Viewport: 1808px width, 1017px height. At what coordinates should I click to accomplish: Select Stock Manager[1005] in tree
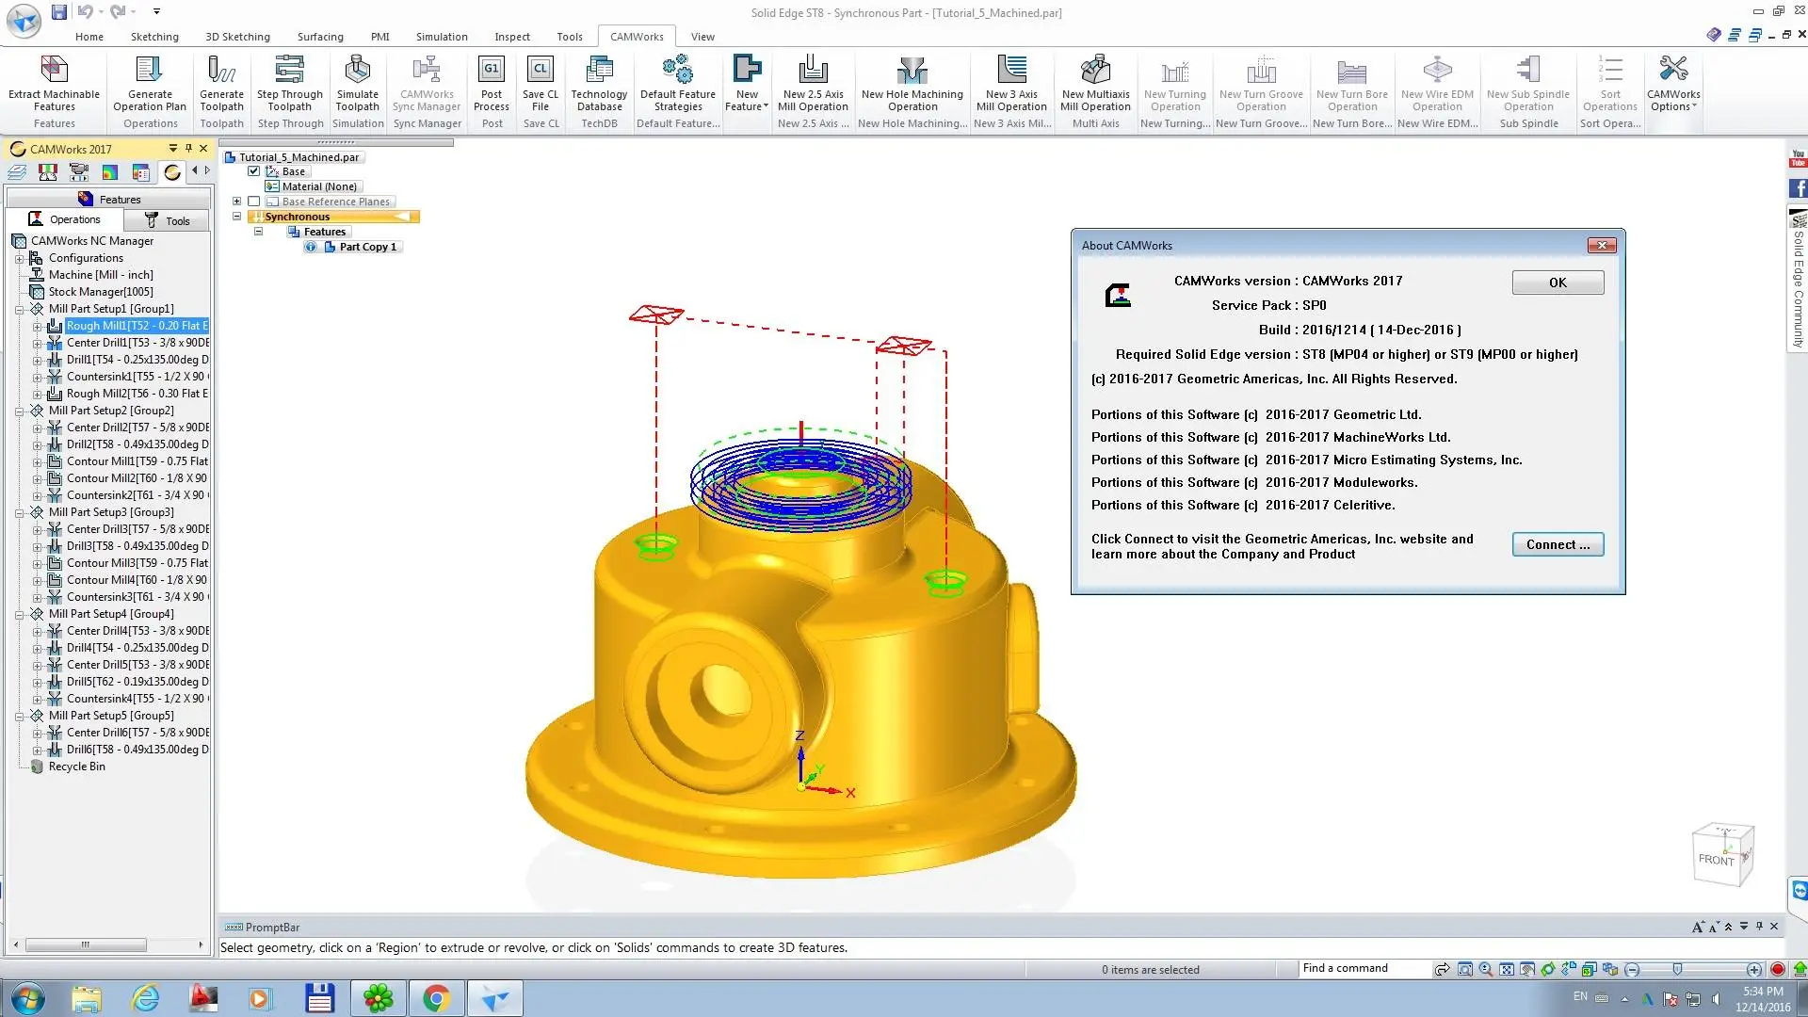pos(101,292)
